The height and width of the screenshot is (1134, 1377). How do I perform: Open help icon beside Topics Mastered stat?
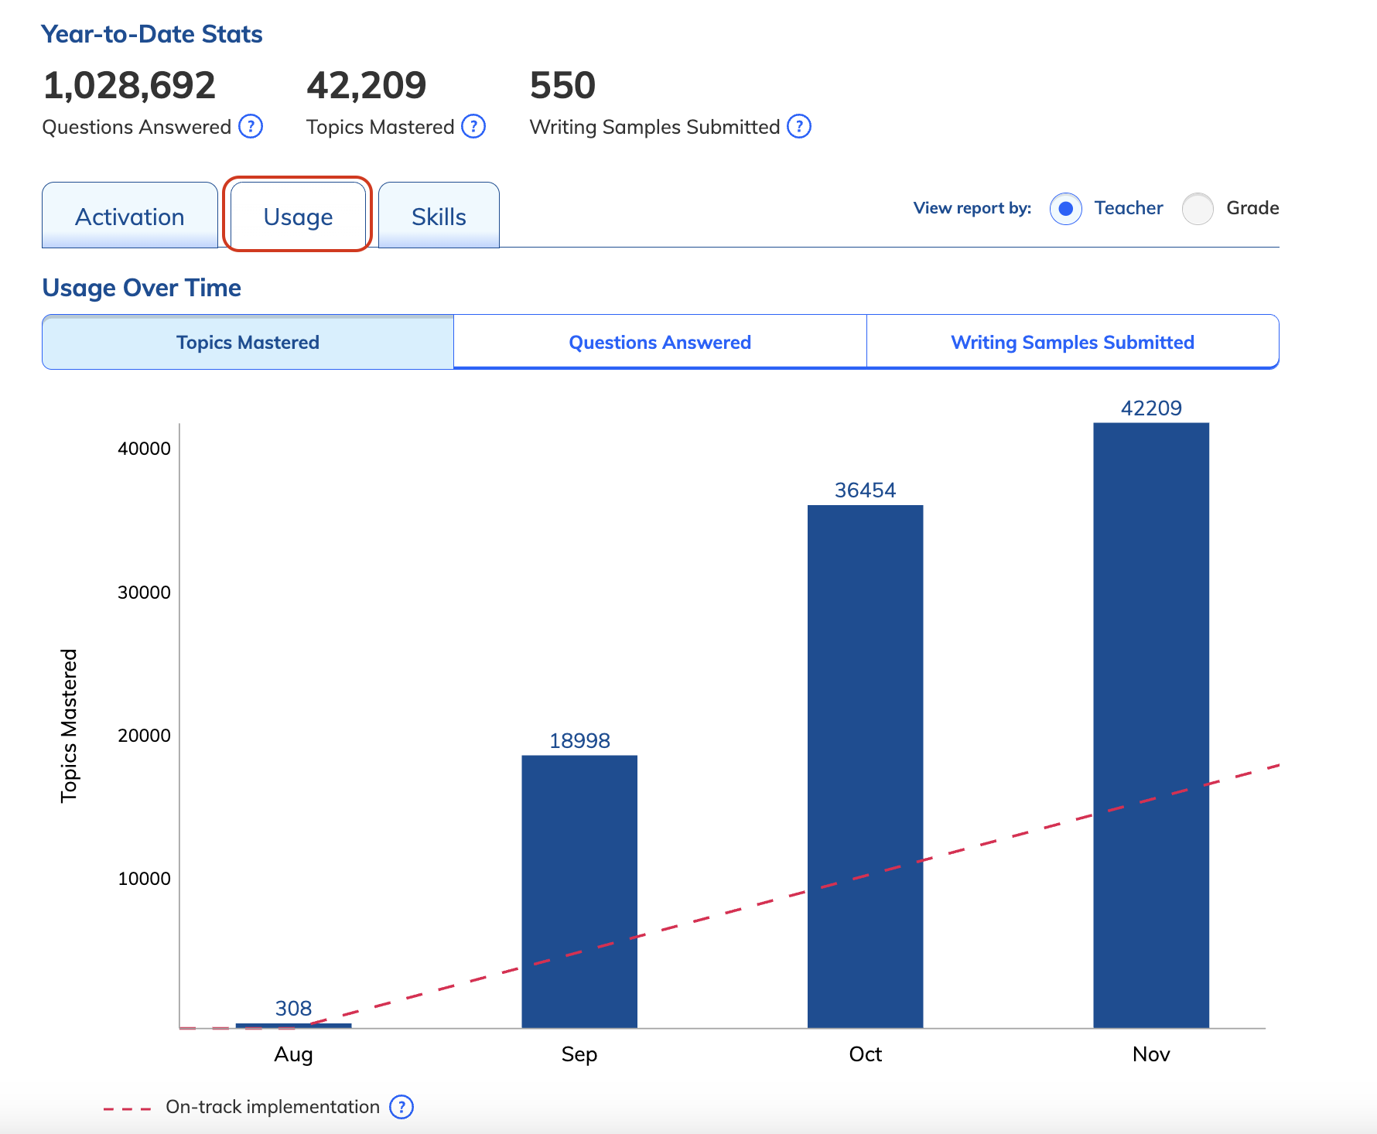click(473, 126)
